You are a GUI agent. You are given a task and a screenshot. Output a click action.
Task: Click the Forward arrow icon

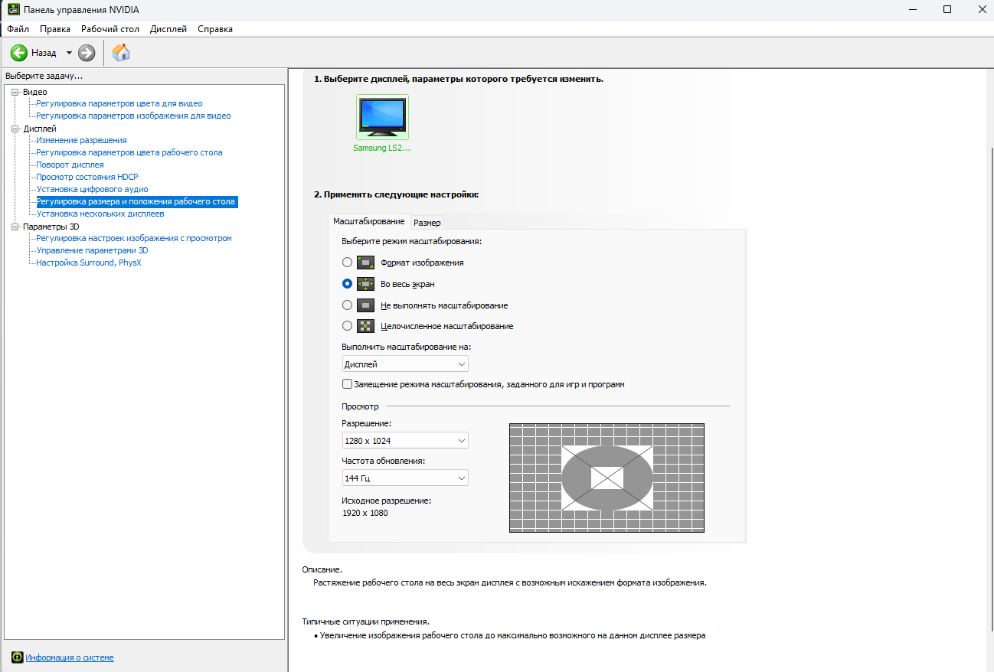pyautogui.click(x=87, y=53)
